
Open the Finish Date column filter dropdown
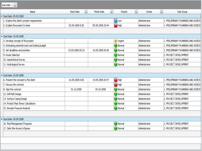112,12
